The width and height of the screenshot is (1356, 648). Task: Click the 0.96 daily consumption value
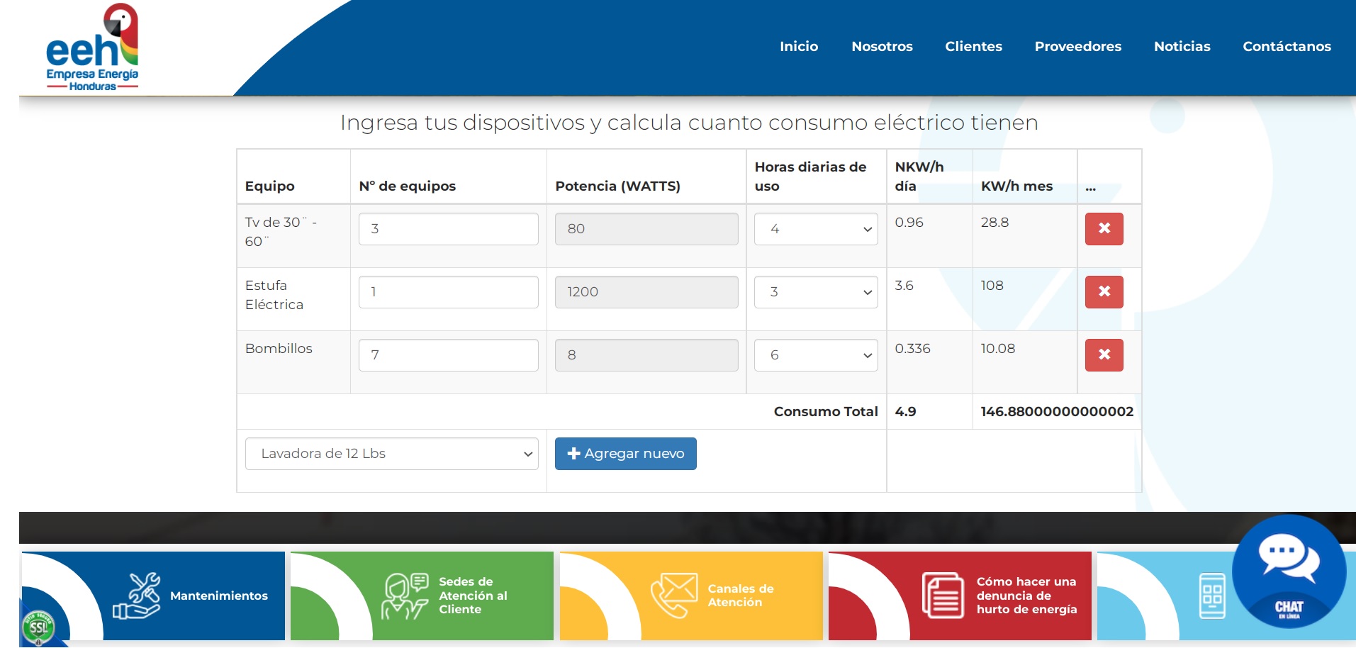tap(909, 223)
